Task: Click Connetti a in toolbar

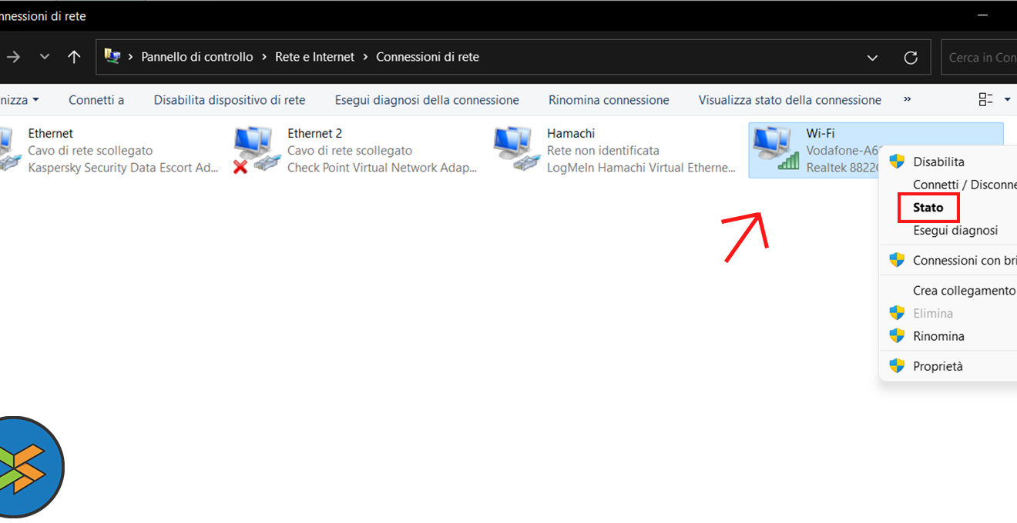Action: click(x=96, y=100)
